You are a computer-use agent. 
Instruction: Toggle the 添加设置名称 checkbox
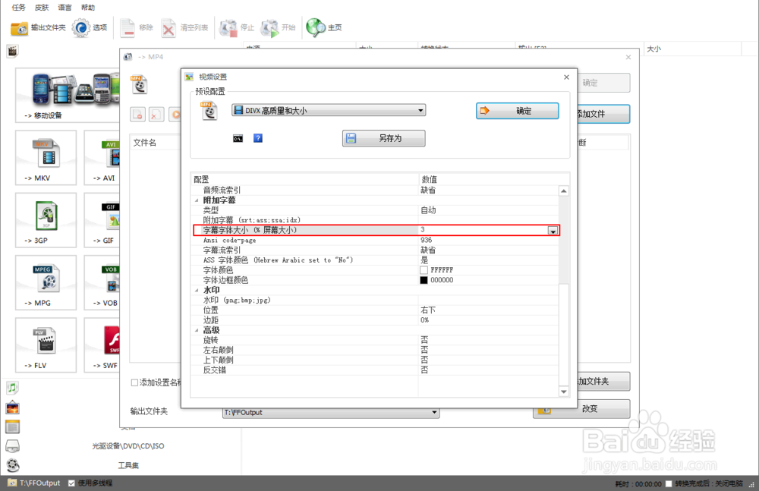134,382
